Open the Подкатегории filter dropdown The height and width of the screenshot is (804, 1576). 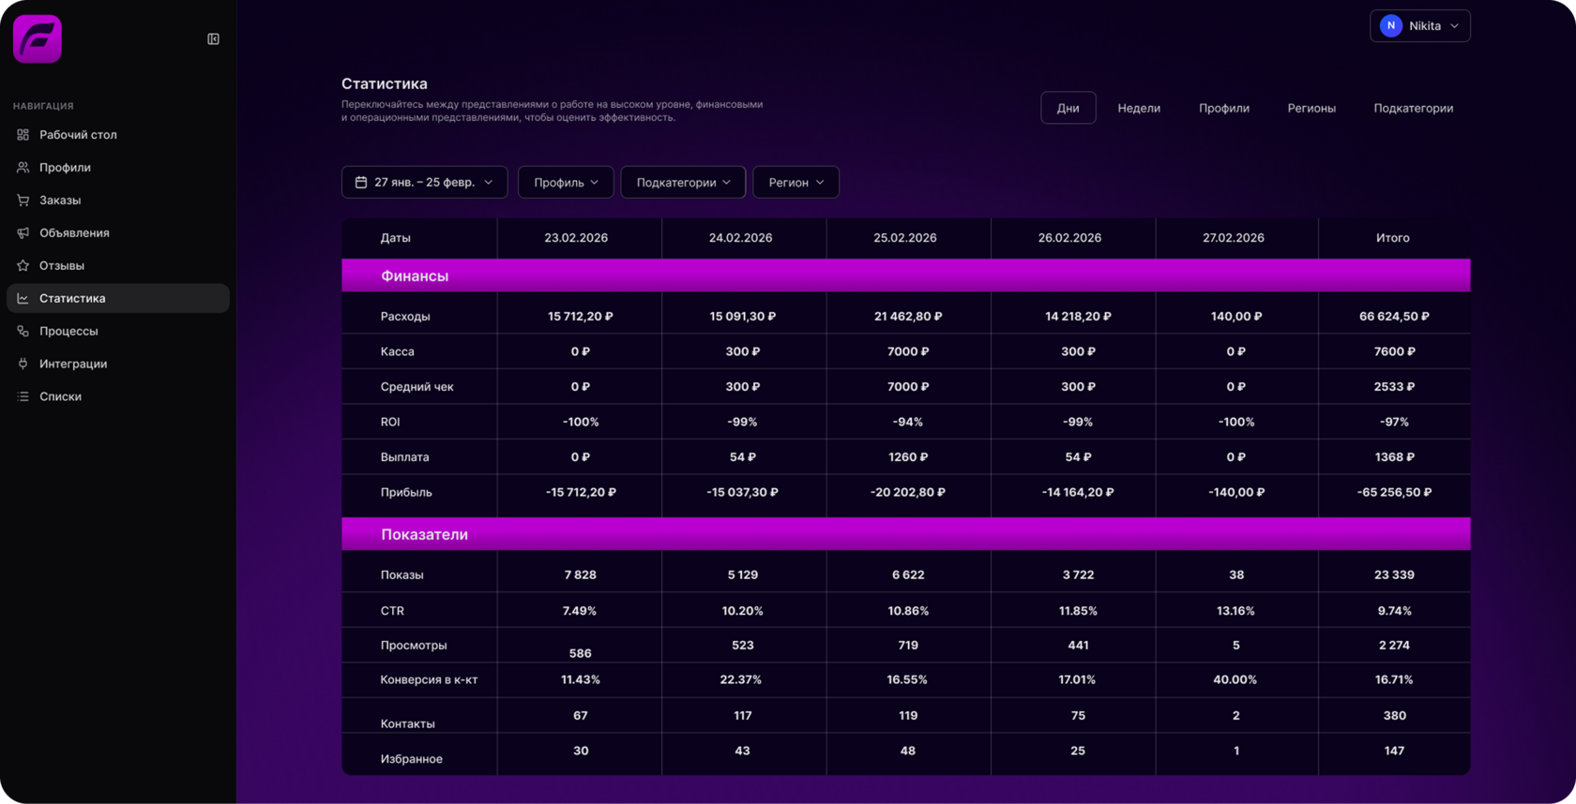[x=683, y=183]
